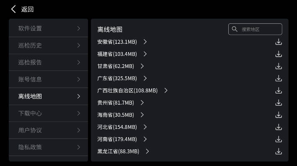
Task: Download the 广西壮族自治区 offline map
Action: [x=279, y=91]
